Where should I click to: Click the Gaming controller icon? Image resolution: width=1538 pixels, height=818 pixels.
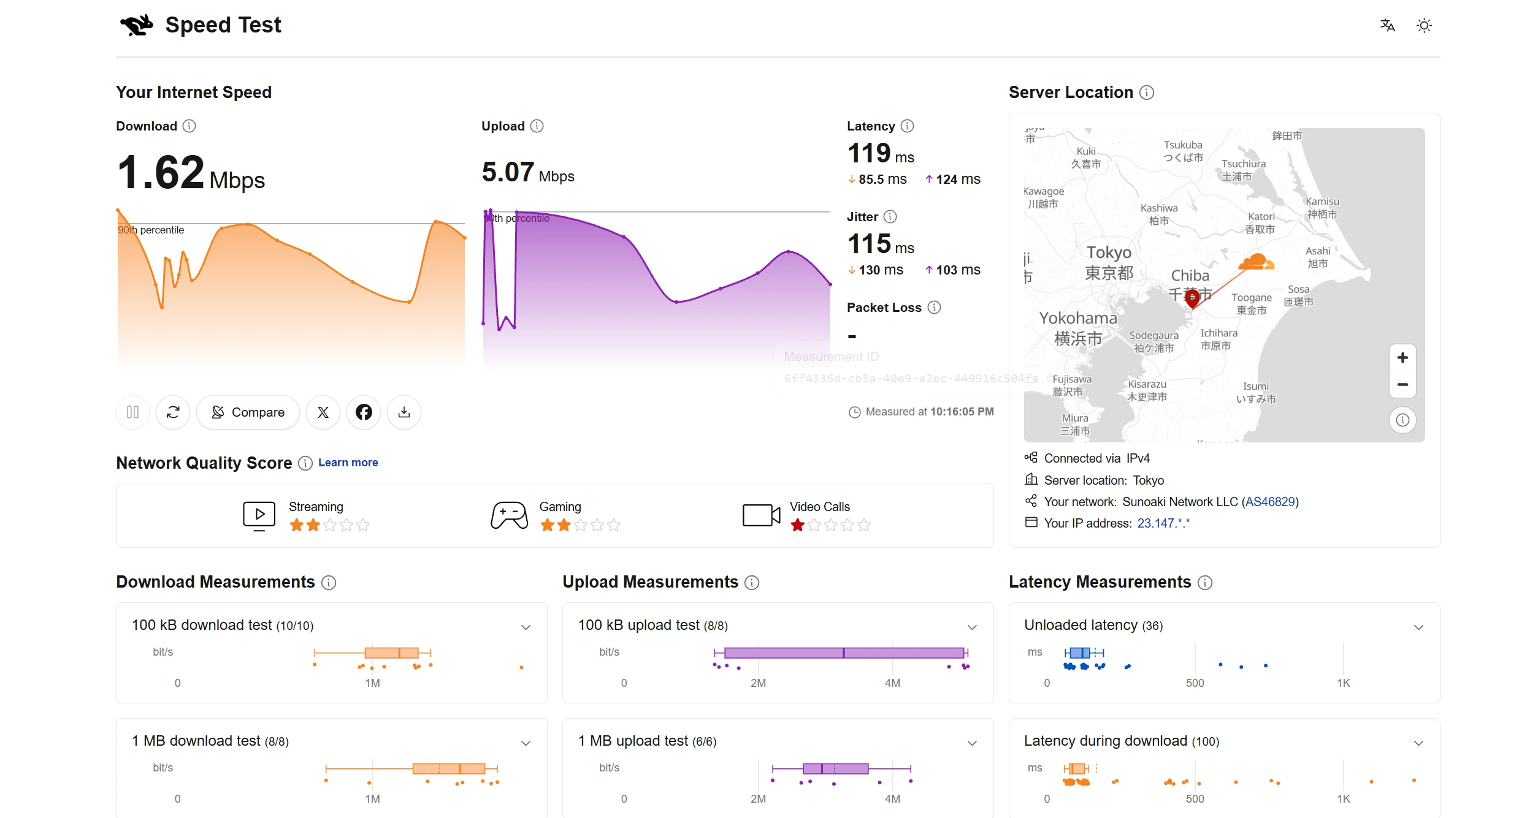coord(509,515)
